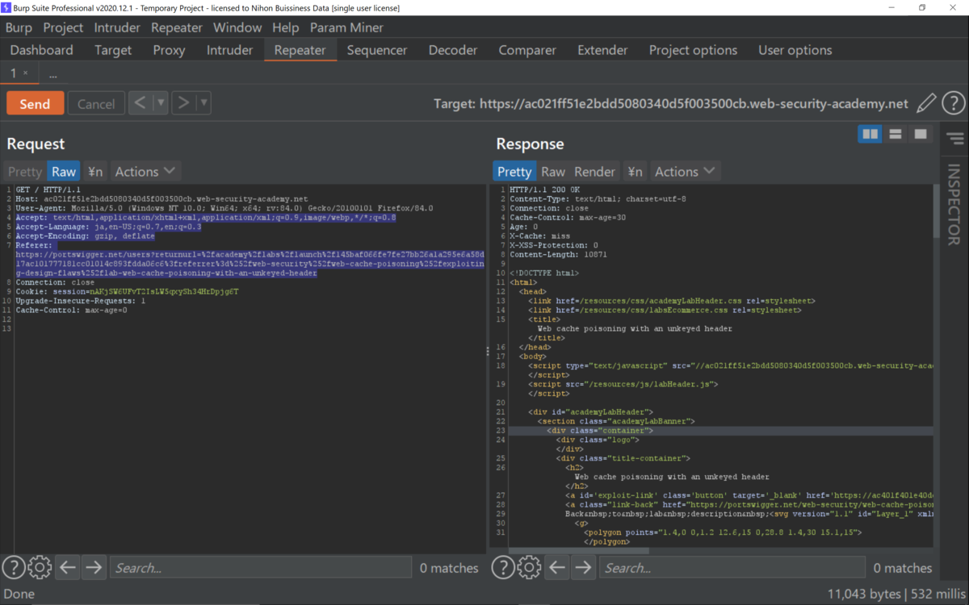This screenshot has width=969, height=605.
Task: Click the X-Cache: miss response header
Action: click(538, 236)
